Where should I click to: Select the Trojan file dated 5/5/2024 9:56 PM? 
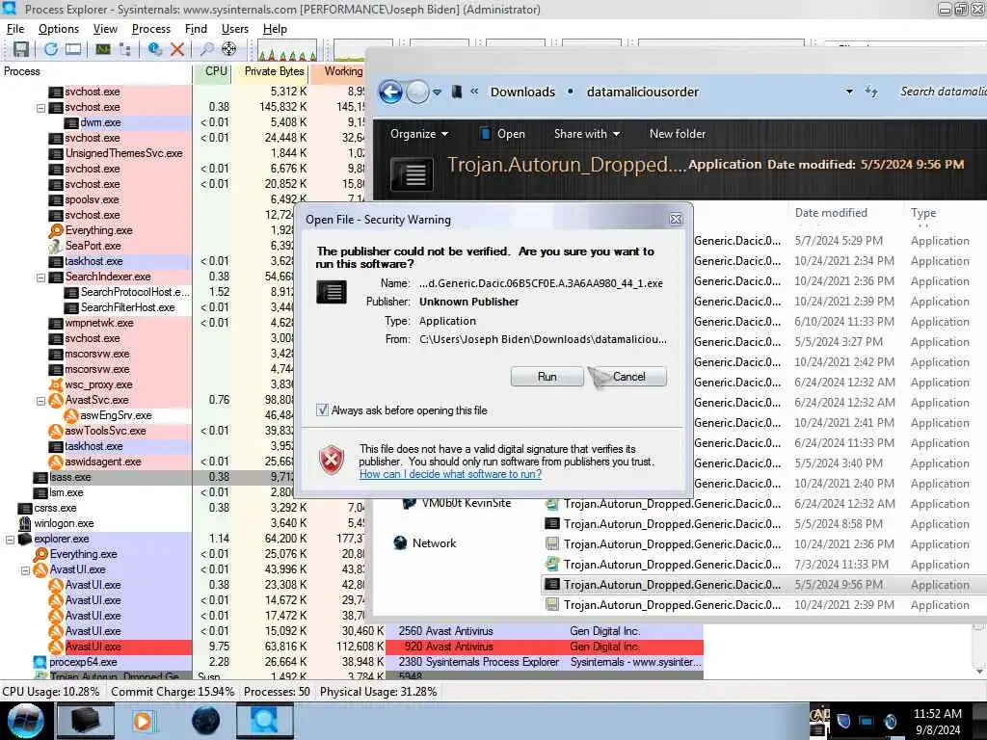coord(763,585)
